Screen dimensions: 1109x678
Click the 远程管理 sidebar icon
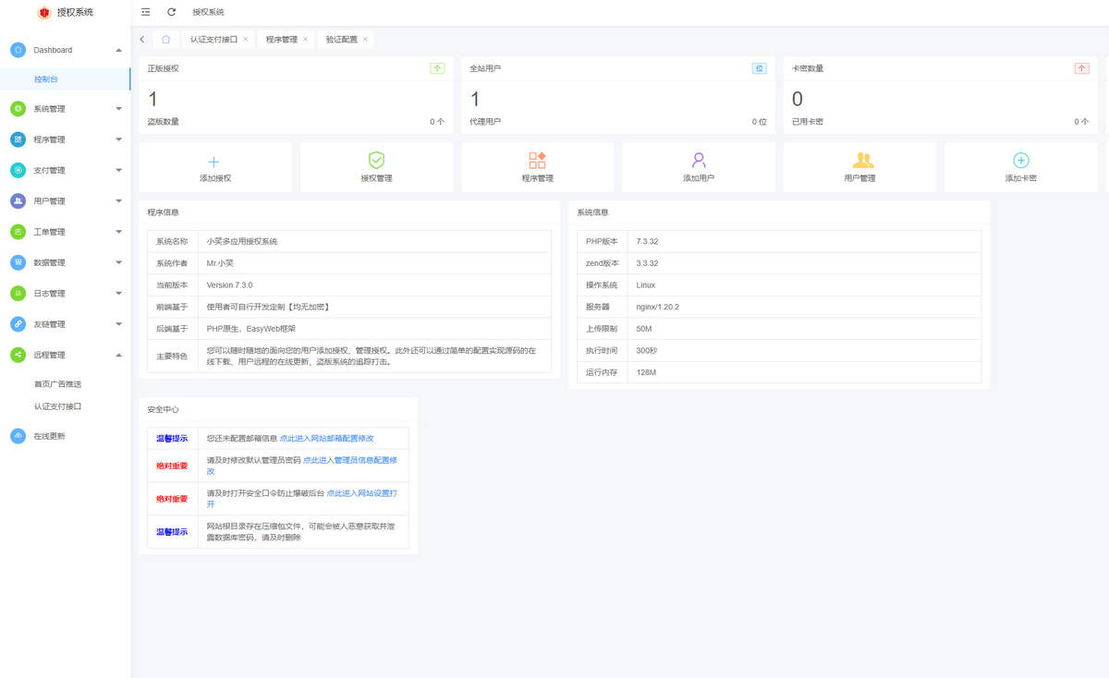click(18, 355)
